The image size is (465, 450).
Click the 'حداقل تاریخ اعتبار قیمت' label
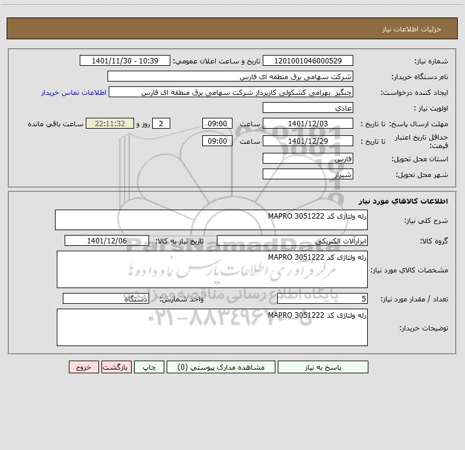tap(422, 141)
